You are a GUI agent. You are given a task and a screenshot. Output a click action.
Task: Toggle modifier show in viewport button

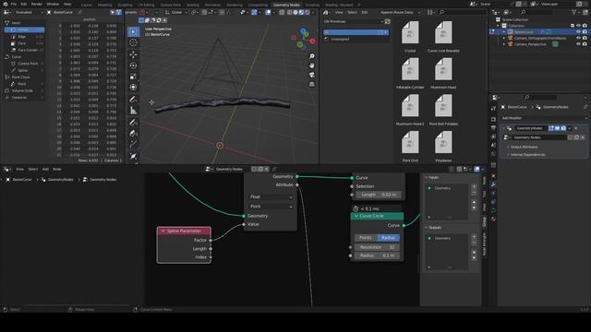tap(558, 128)
